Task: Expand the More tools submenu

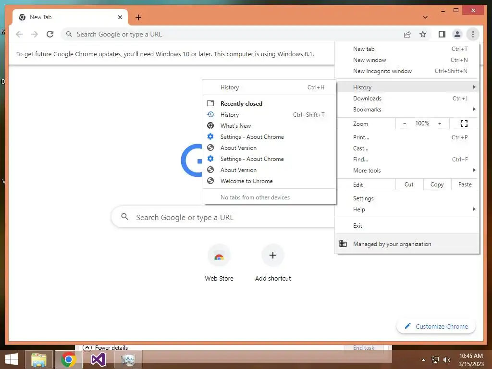Action: [x=407, y=171]
